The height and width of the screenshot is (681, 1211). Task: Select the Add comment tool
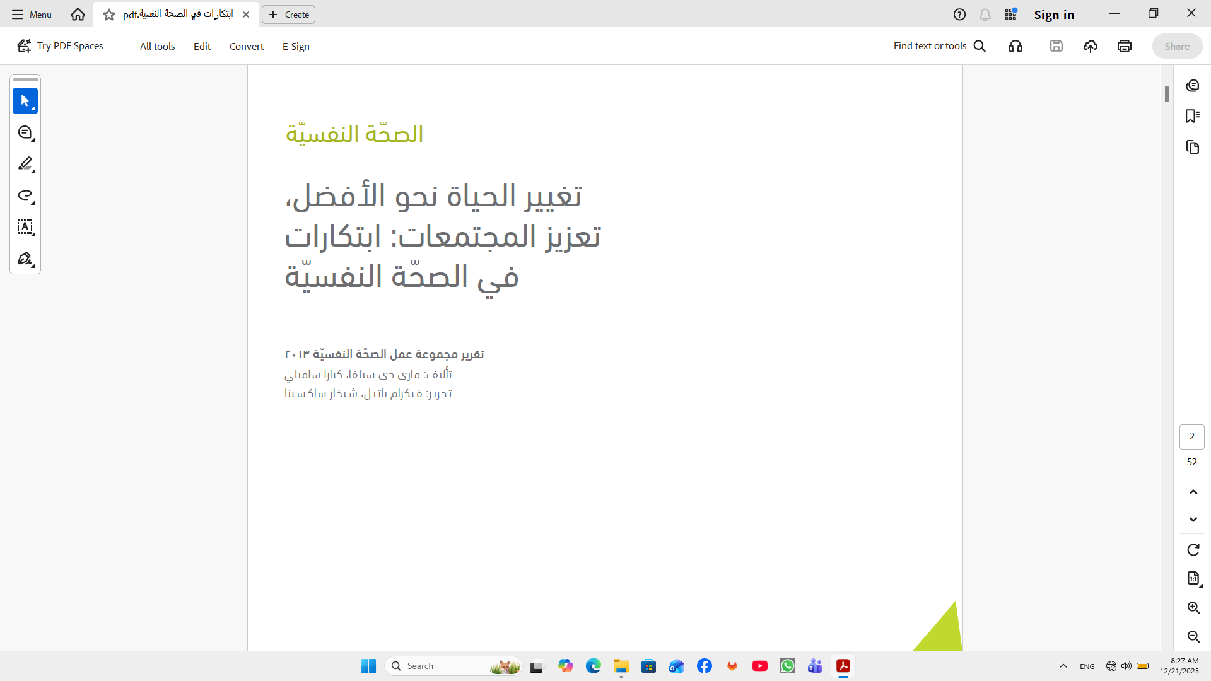pyautogui.click(x=25, y=132)
